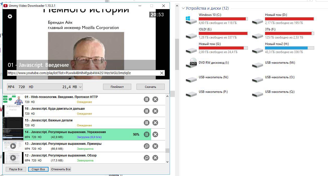This screenshot has height=176, width=328.
Task: Select title '15 - Javascript. Важные детали'
Action: point(49,120)
